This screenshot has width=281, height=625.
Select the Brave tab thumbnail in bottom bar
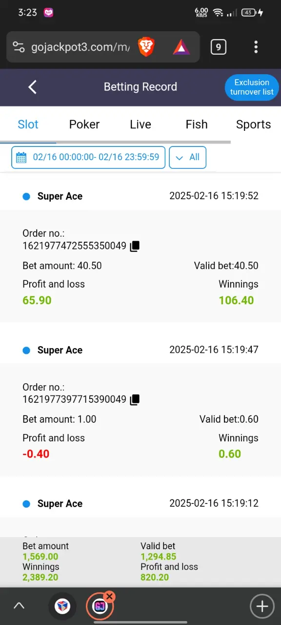coord(62,606)
